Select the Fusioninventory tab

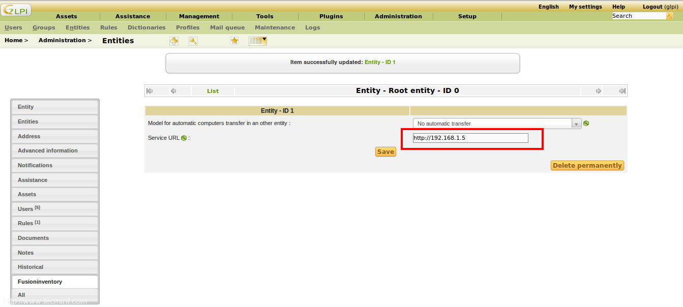pos(55,282)
